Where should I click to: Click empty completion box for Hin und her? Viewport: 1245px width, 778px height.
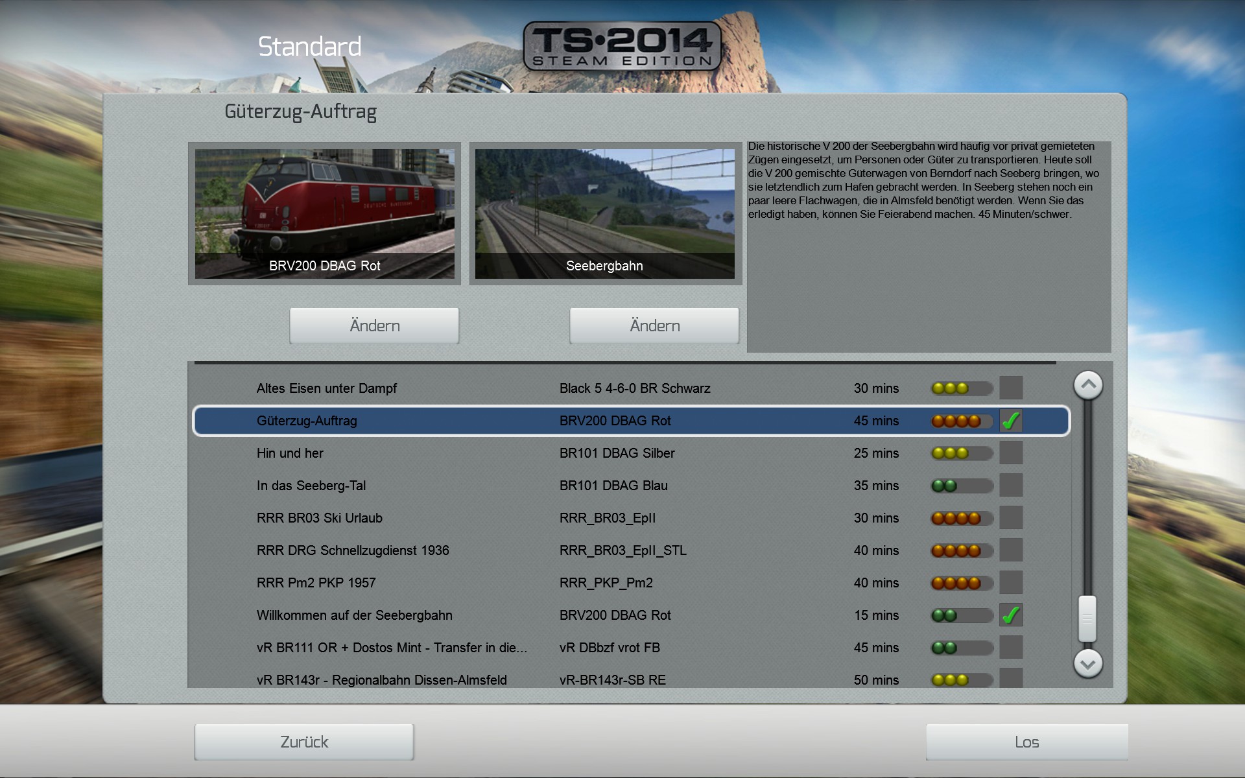pos(1011,453)
